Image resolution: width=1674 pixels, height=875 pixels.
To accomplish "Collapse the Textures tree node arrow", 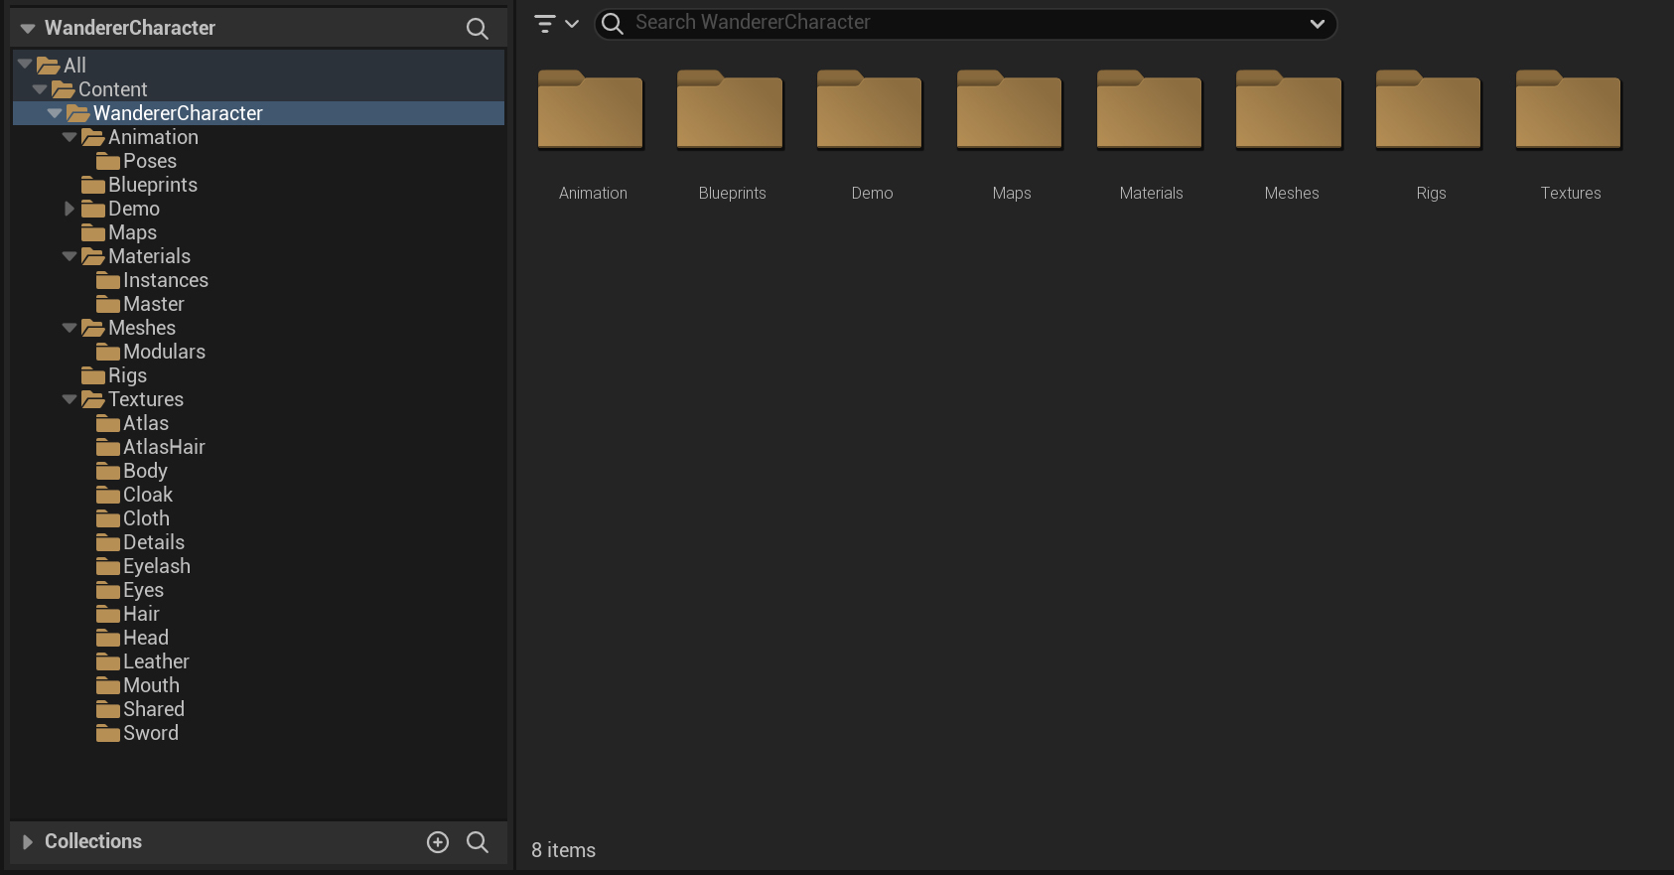I will (x=70, y=399).
